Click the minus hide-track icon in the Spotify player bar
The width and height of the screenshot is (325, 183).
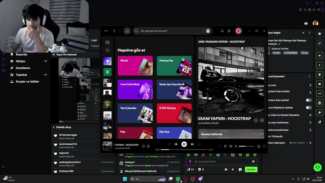143,146
